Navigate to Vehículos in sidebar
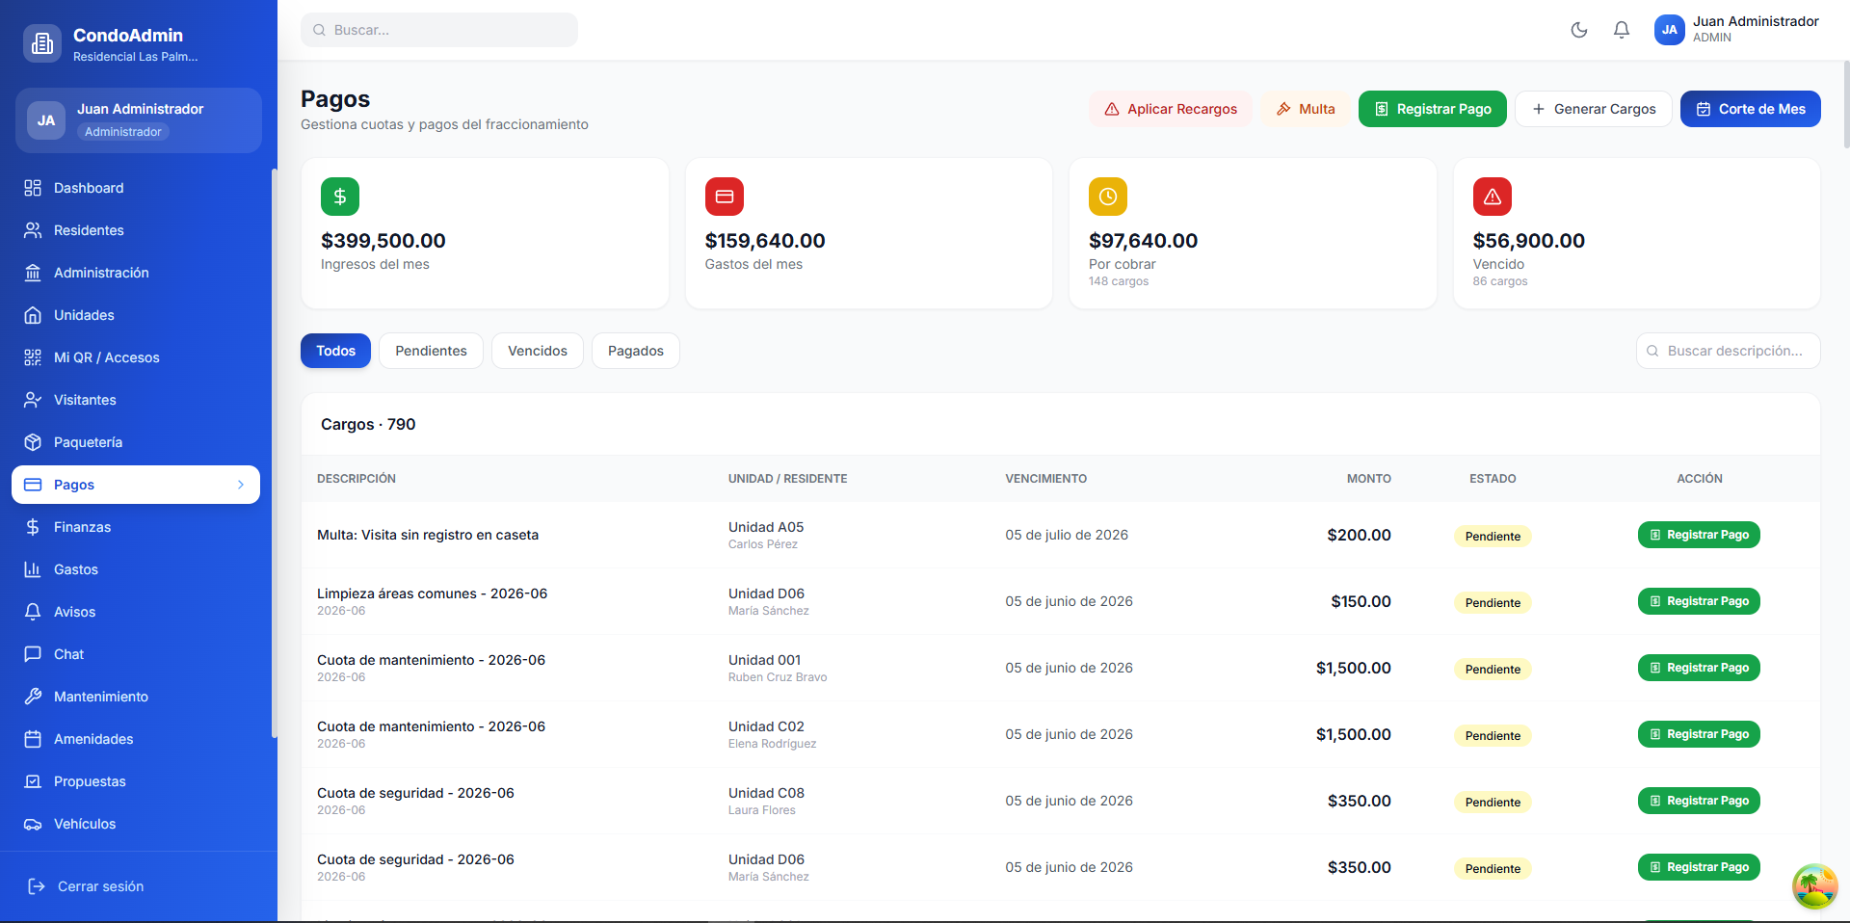 tap(85, 824)
